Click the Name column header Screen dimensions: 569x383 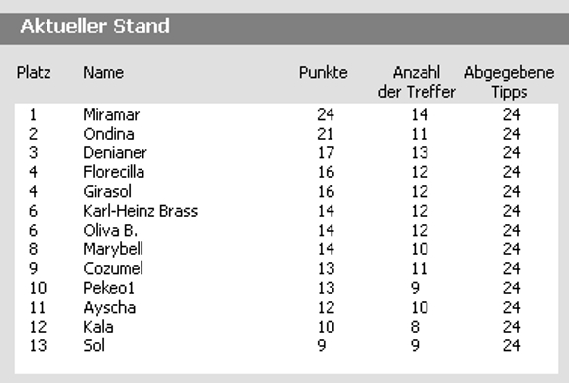tap(104, 73)
